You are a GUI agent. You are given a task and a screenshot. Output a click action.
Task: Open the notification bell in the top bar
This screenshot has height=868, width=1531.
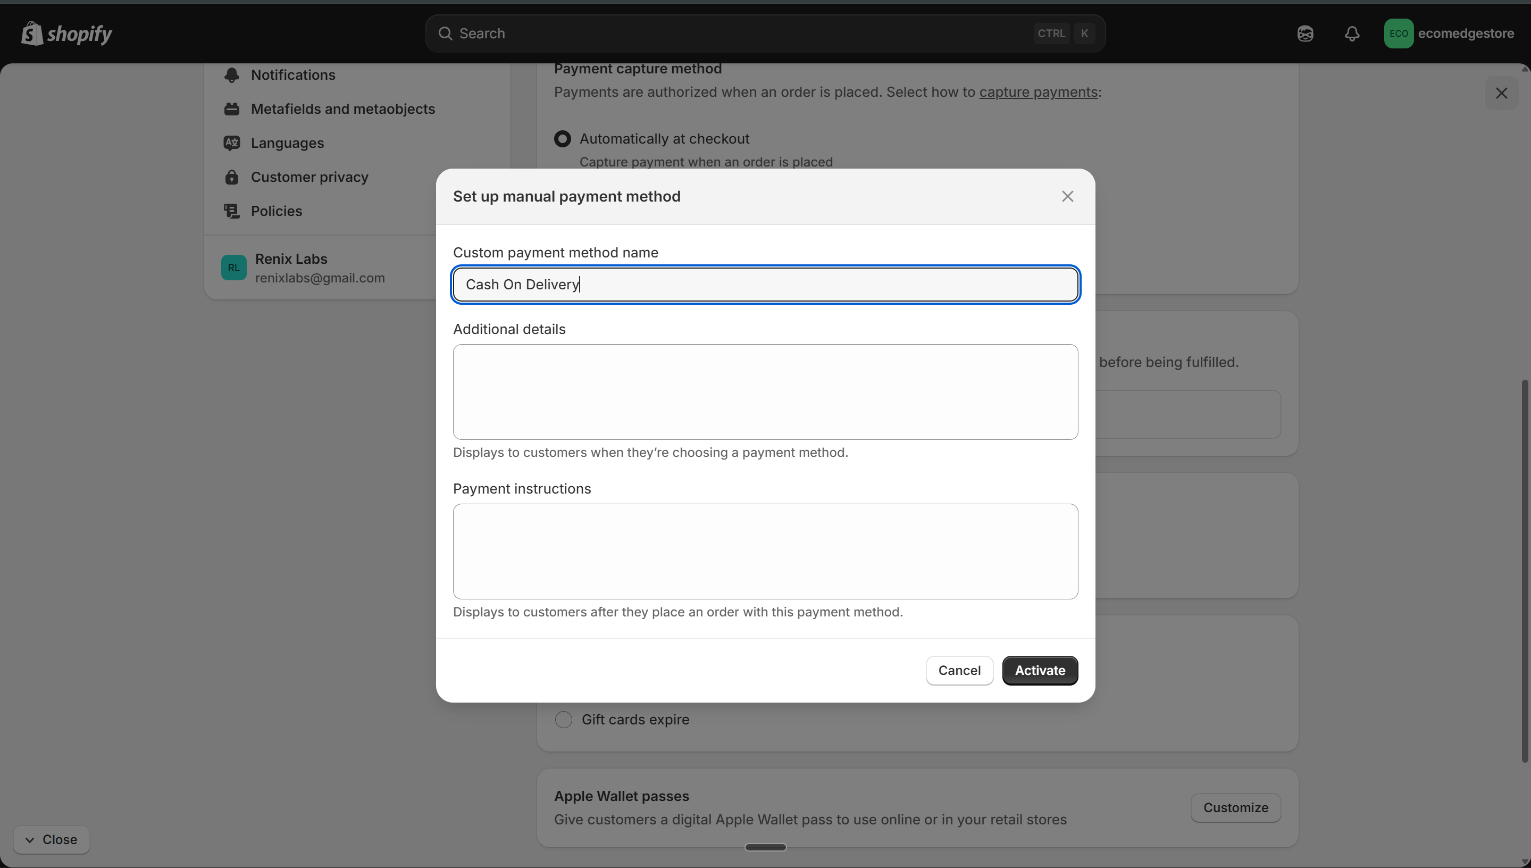point(1352,34)
